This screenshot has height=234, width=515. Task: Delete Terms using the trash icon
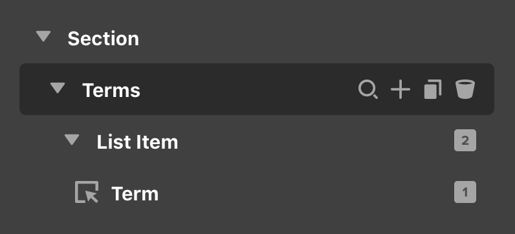click(x=465, y=89)
